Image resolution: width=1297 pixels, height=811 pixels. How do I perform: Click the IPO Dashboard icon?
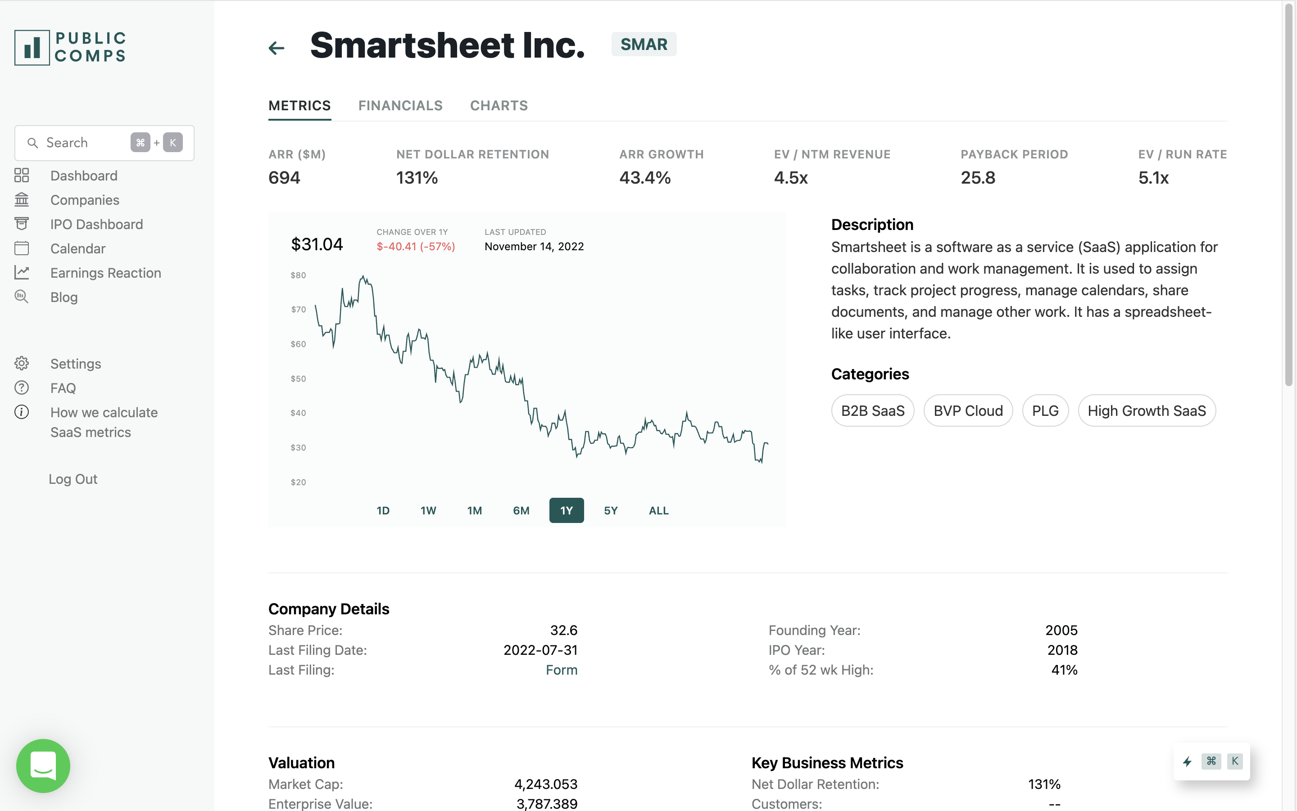(x=22, y=224)
